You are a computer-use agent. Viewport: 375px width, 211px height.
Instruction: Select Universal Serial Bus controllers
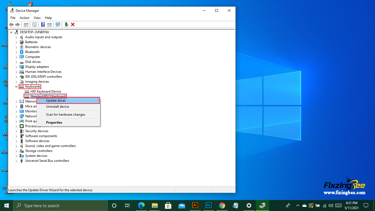click(47, 161)
